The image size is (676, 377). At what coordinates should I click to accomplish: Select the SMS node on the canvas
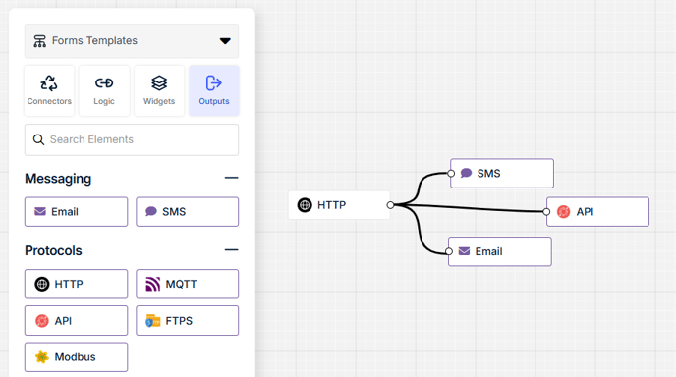coord(502,173)
